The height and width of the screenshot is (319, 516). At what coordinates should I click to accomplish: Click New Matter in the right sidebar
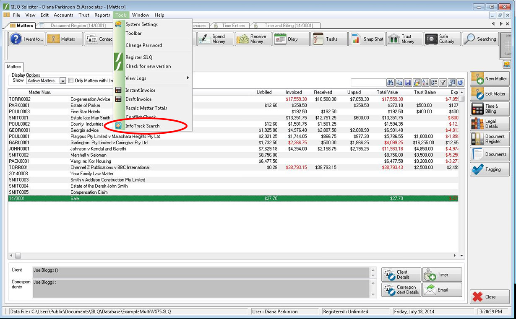coord(490,78)
